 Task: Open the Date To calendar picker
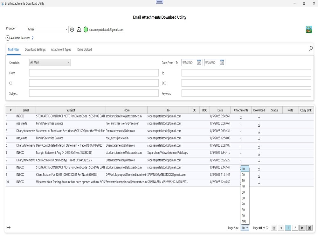(222, 63)
